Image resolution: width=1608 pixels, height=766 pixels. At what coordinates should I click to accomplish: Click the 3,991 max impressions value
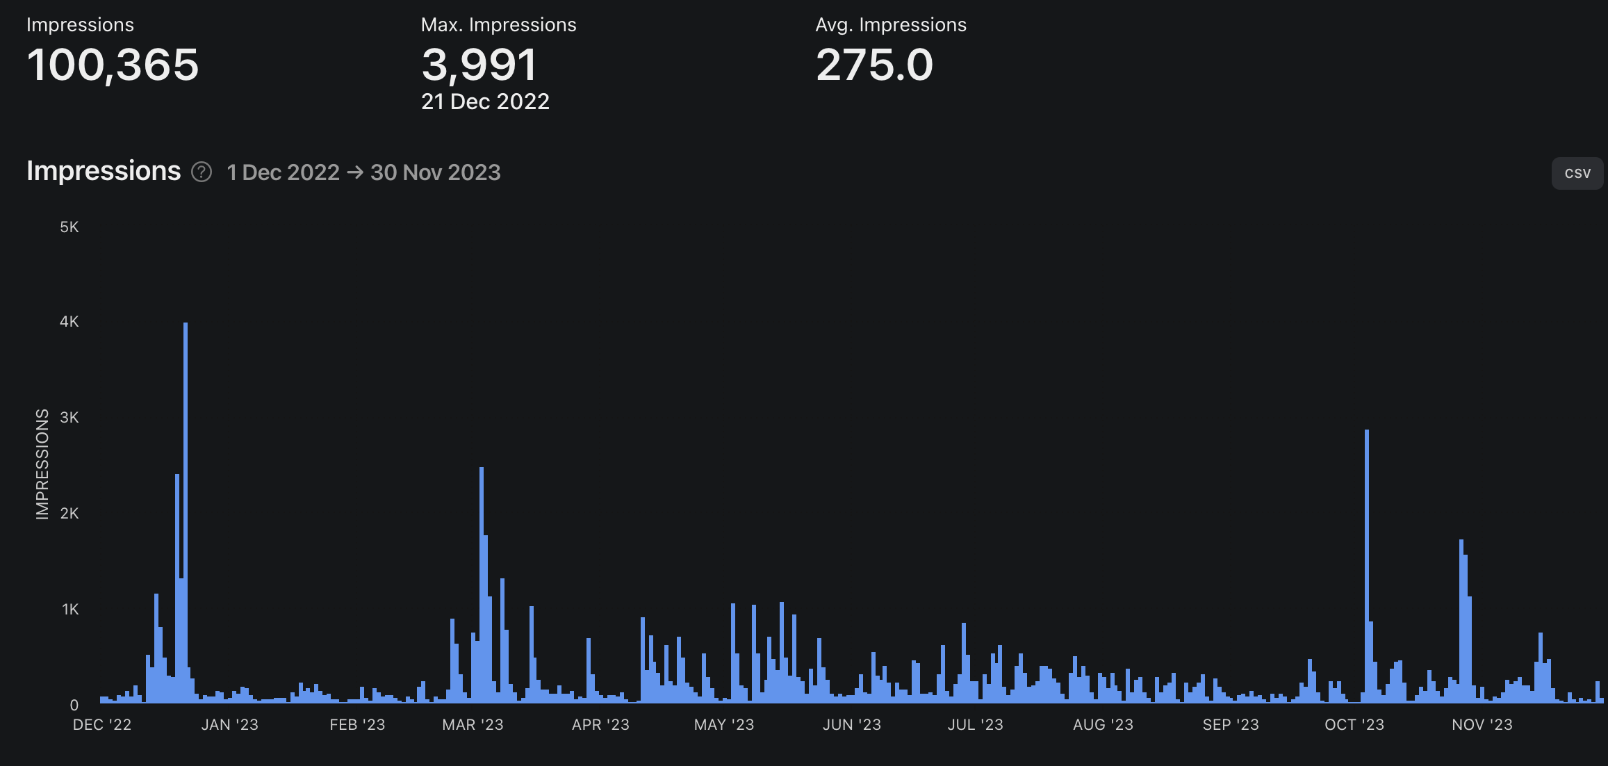(x=479, y=65)
